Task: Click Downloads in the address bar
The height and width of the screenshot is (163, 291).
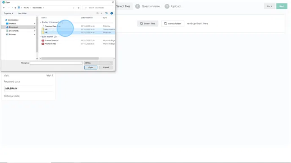Action: [37, 8]
